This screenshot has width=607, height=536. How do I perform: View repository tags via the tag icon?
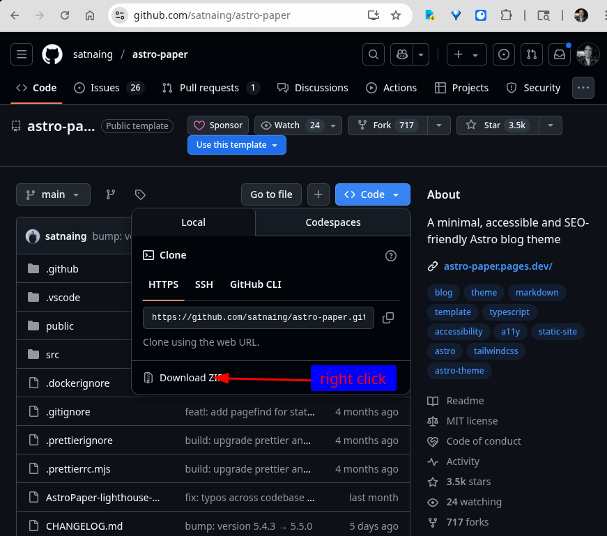click(x=139, y=194)
